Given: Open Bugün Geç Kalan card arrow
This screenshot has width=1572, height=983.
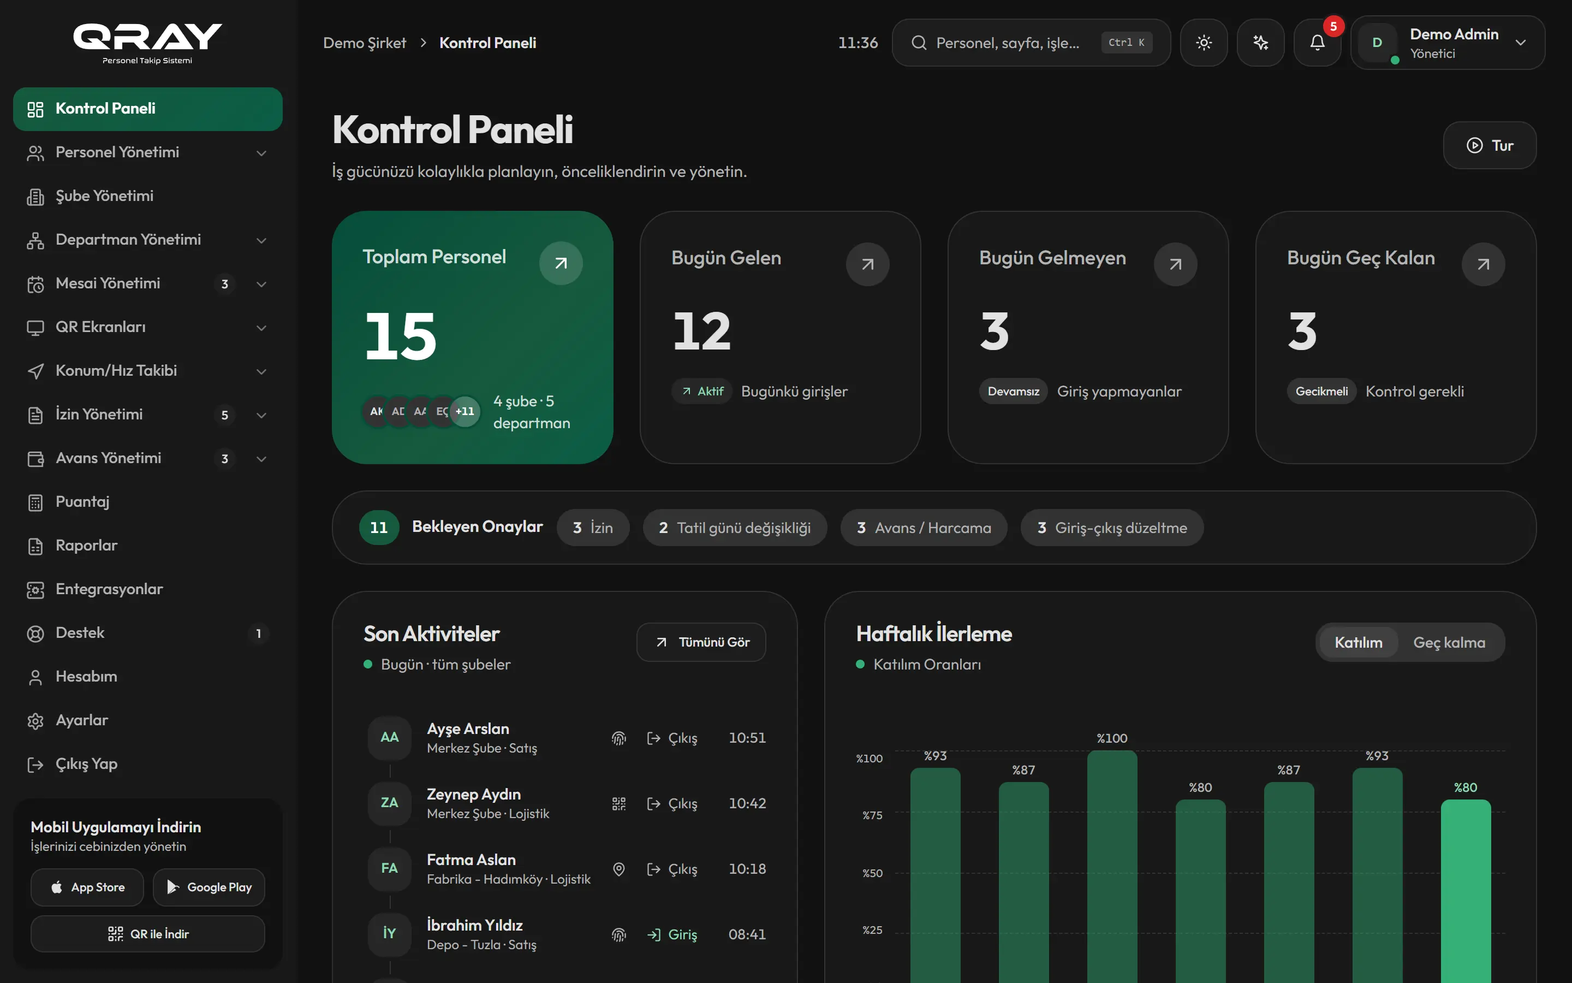Looking at the screenshot, I should tap(1484, 264).
